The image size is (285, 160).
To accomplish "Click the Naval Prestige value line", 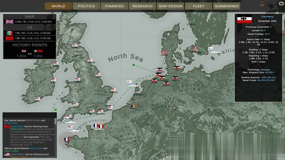I will click(x=259, y=34).
